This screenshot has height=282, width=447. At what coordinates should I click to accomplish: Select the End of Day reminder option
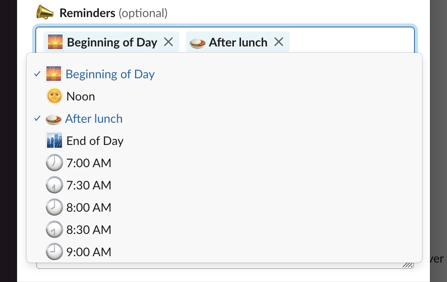[x=95, y=141]
